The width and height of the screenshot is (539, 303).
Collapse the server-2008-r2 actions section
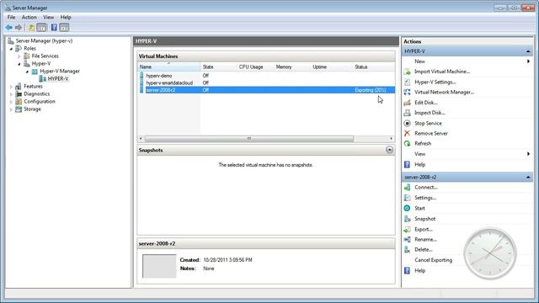(528, 178)
